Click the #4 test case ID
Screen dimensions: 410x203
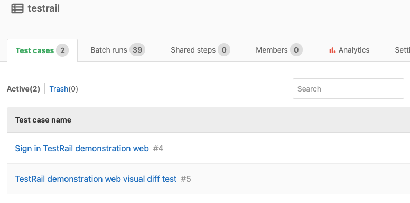point(158,149)
